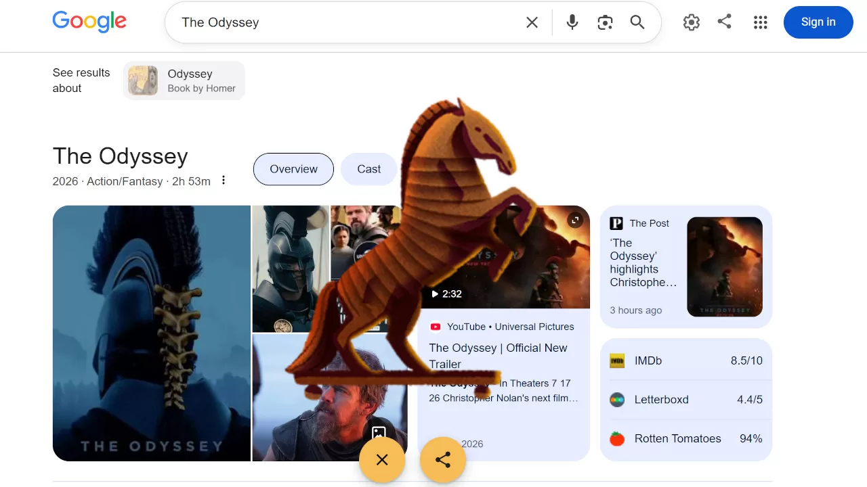This screenshot has height=487, width=867.
Task: Expand the trailer video with fullscreen icon
Action: [x=575, y=220]
